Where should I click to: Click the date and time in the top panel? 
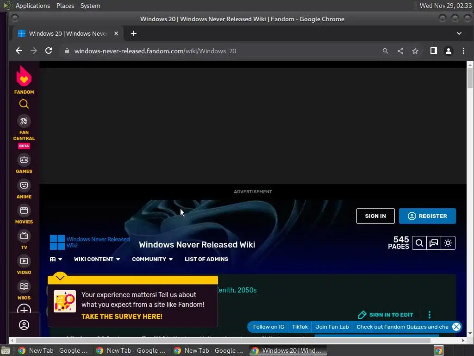click(446, 6)
